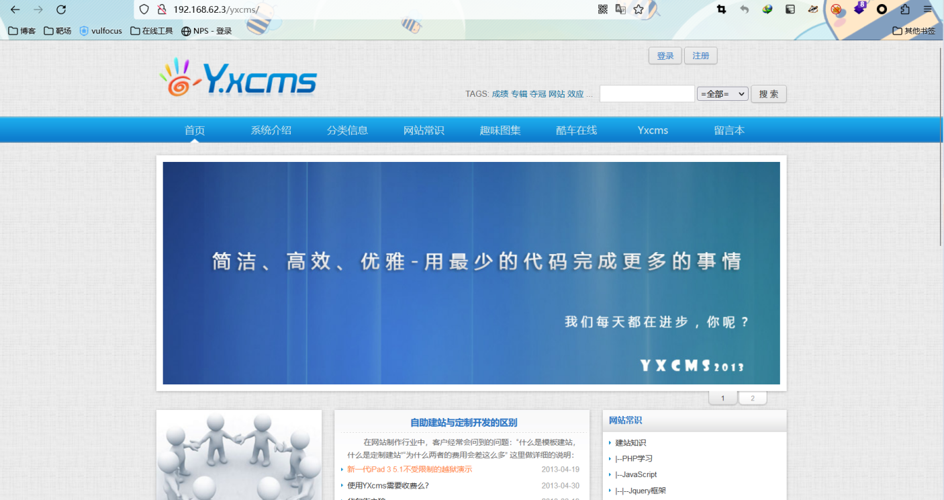Open the 其他书签 folder
The image size is (944, 500).
[x=914, y=30]
